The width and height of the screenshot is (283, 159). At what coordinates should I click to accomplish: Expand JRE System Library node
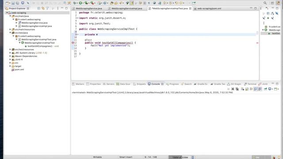(10, 53)
